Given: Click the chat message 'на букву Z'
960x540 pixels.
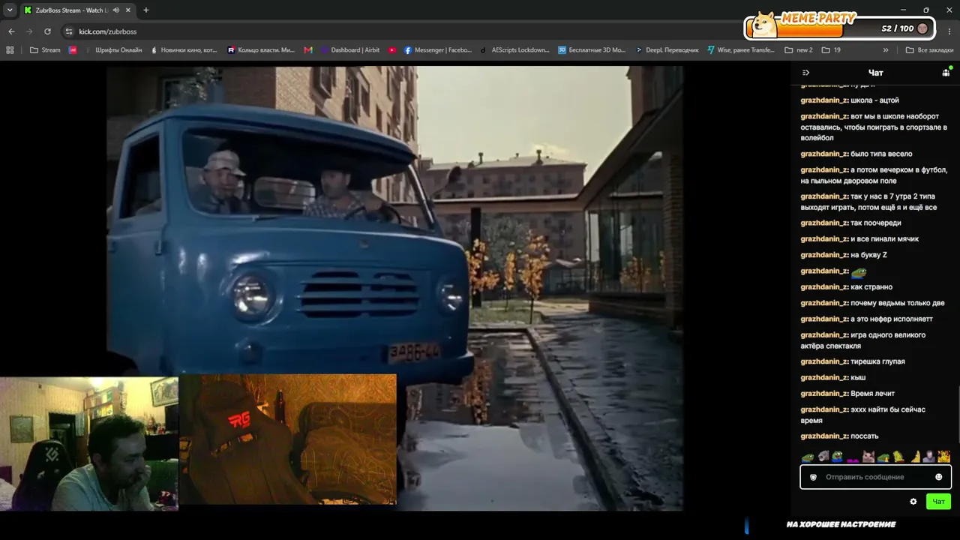Looking at the screenshot, I should coord(868,255).
